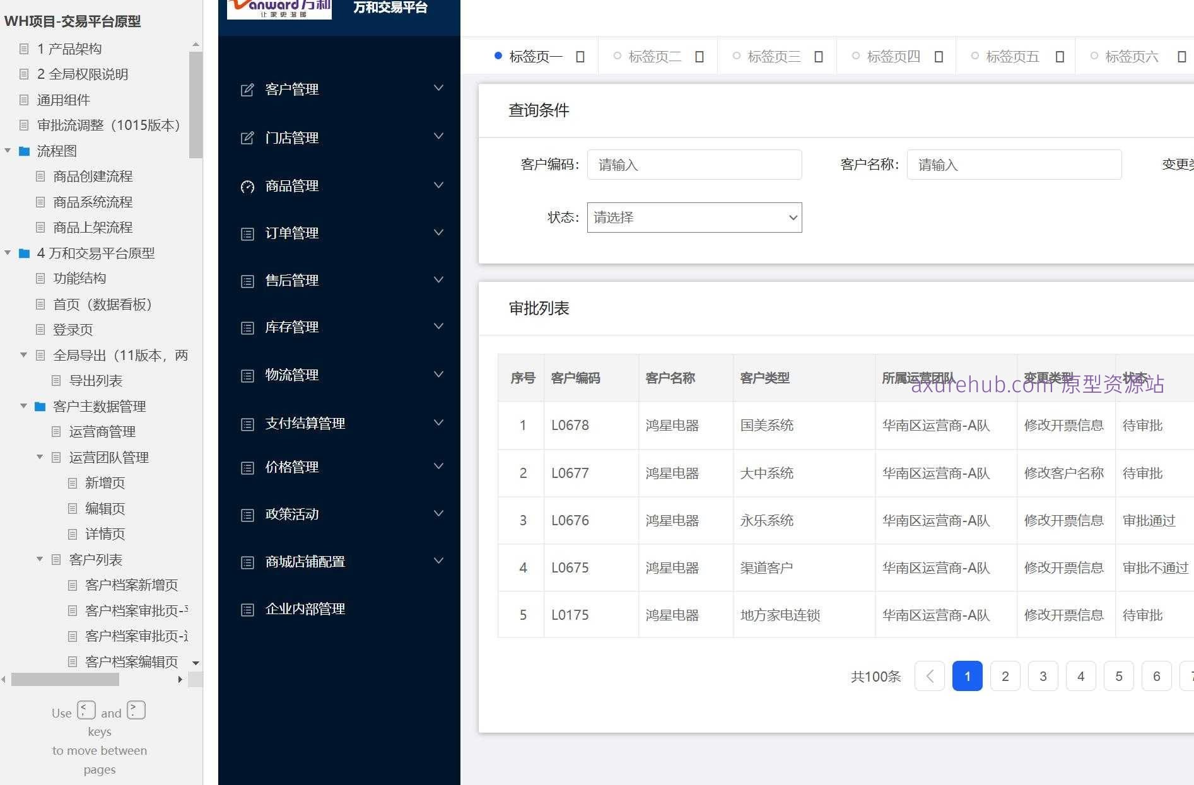Click the 订单管理 document icon
This screenshot has width=1194, height=785.
pyautogui.click(x=247, y=233)
